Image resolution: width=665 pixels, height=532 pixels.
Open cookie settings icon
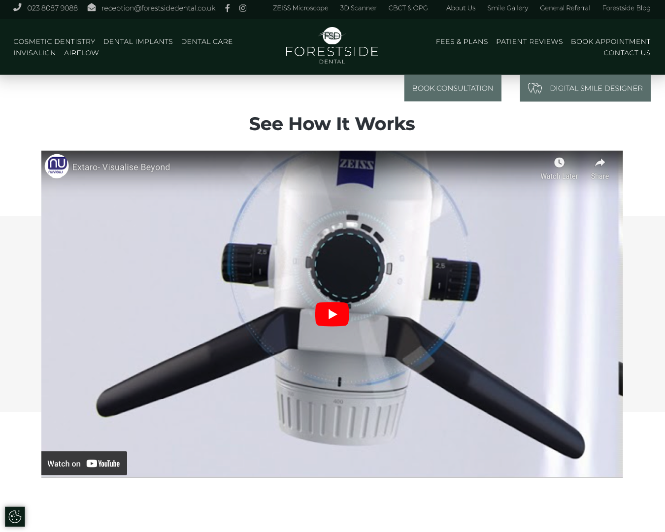click(x=15, y=517)
